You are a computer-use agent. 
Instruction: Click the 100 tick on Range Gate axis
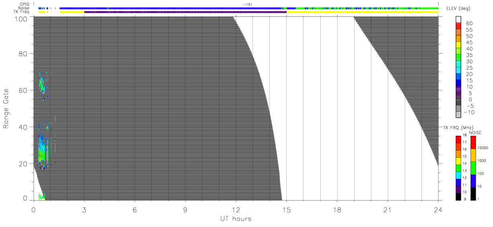[20, 18]
